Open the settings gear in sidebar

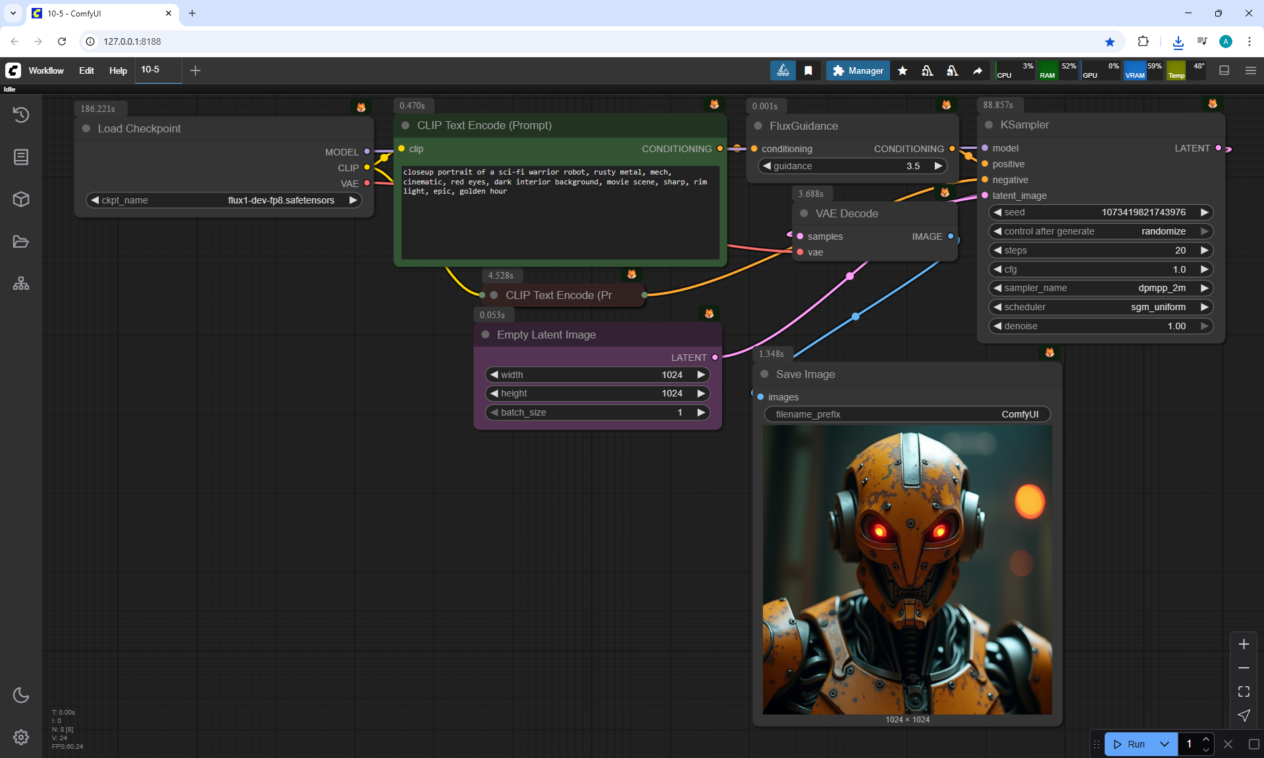21,737
